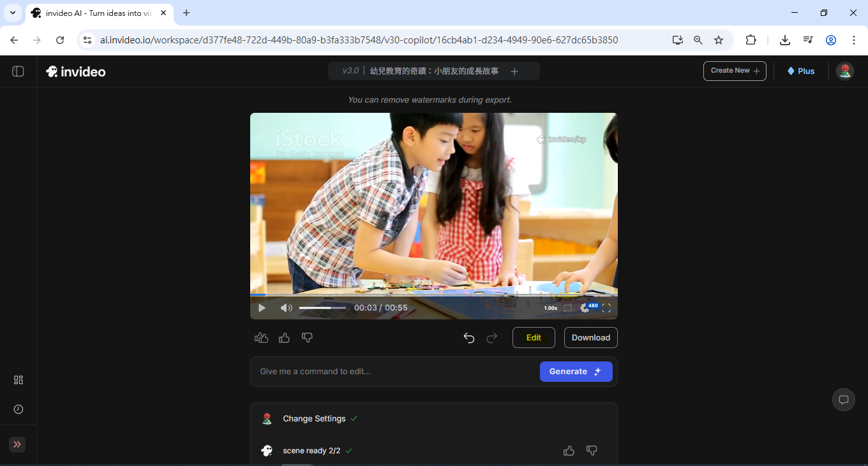This screenshot has width=868, height=466.
Task: Adjust the video volume slider
Action: [322, 308]
